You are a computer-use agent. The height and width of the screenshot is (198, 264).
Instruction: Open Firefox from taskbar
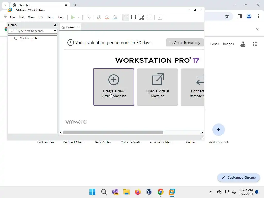138,192
